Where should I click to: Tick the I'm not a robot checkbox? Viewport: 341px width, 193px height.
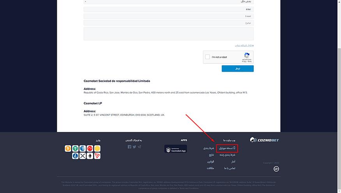tap(207, 57)
